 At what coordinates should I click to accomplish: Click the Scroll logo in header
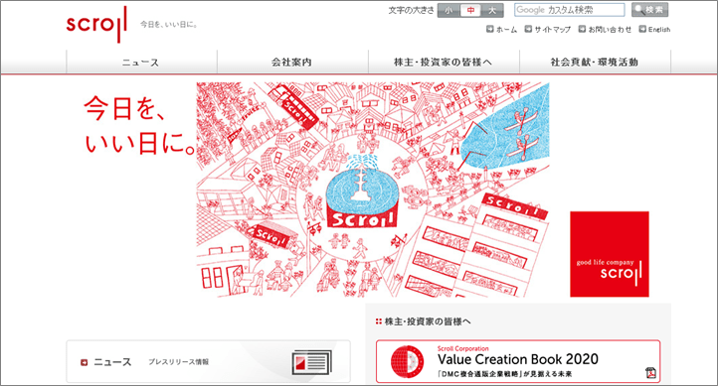96,24
